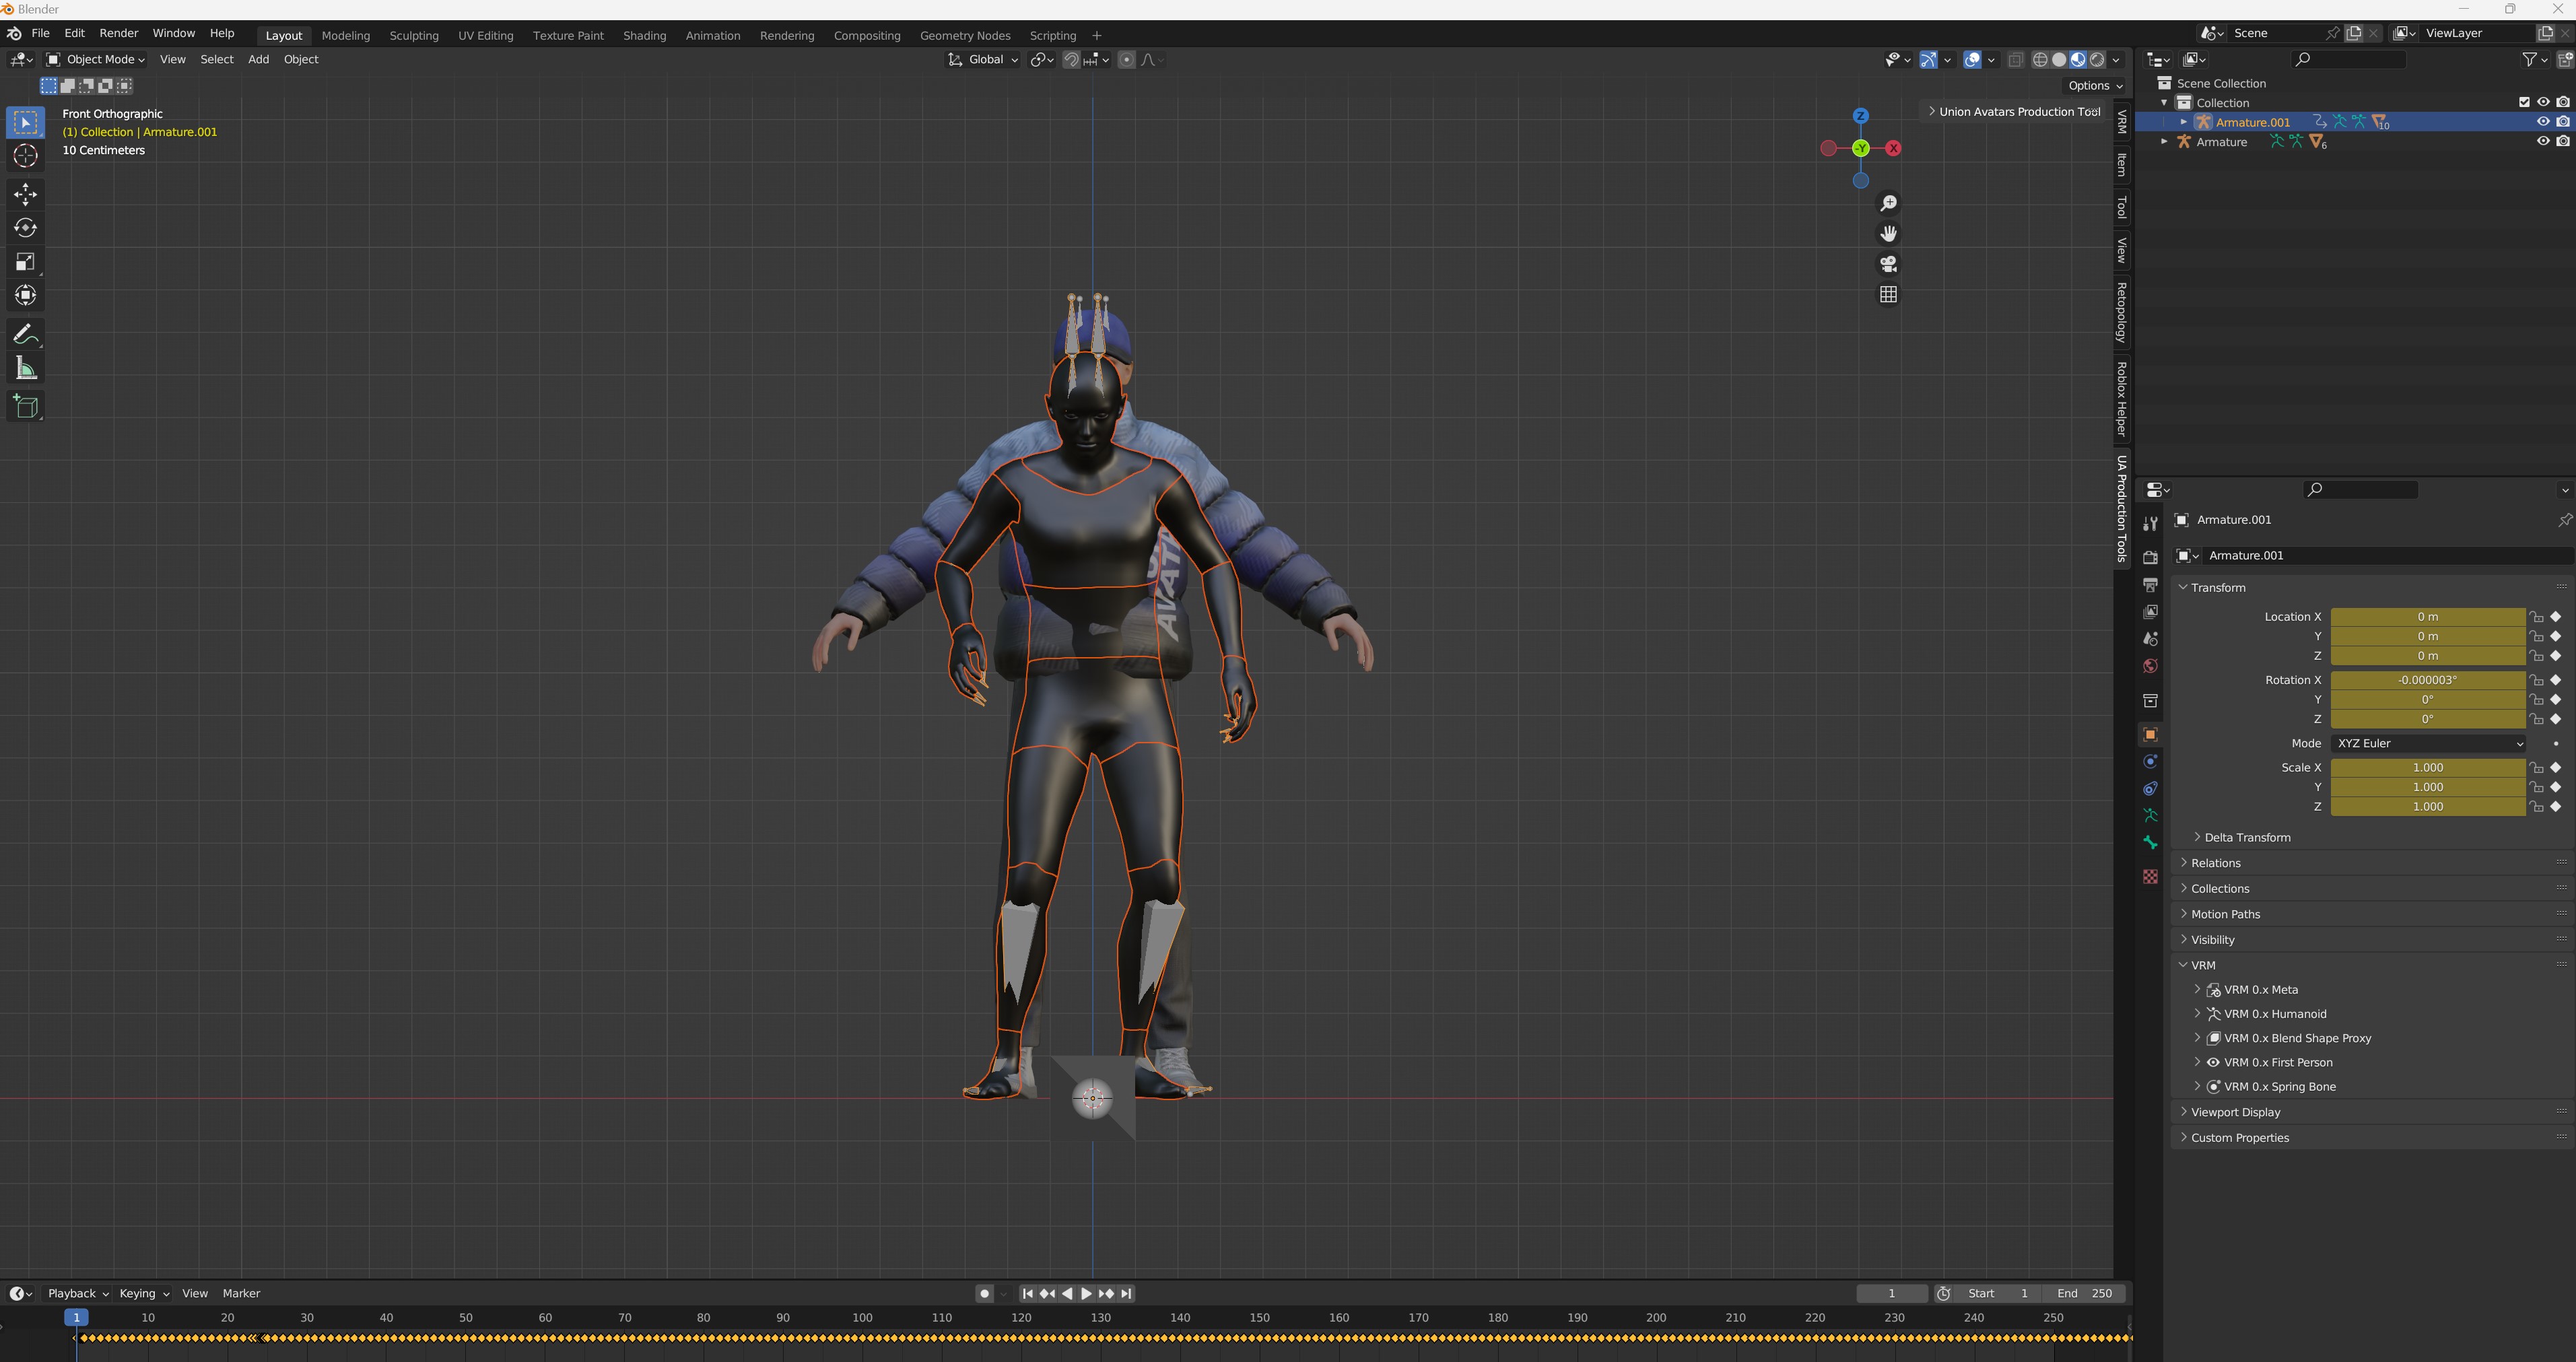Open the XYZ Euler rotation mode dropdown
This screenshot has height=1362, width=2576.
coord(2429,744)
